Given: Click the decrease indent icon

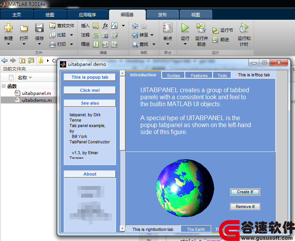Looking at the screenshot, I should [114, 44].
